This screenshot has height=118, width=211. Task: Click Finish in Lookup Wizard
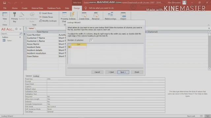[x=137, y=72]
